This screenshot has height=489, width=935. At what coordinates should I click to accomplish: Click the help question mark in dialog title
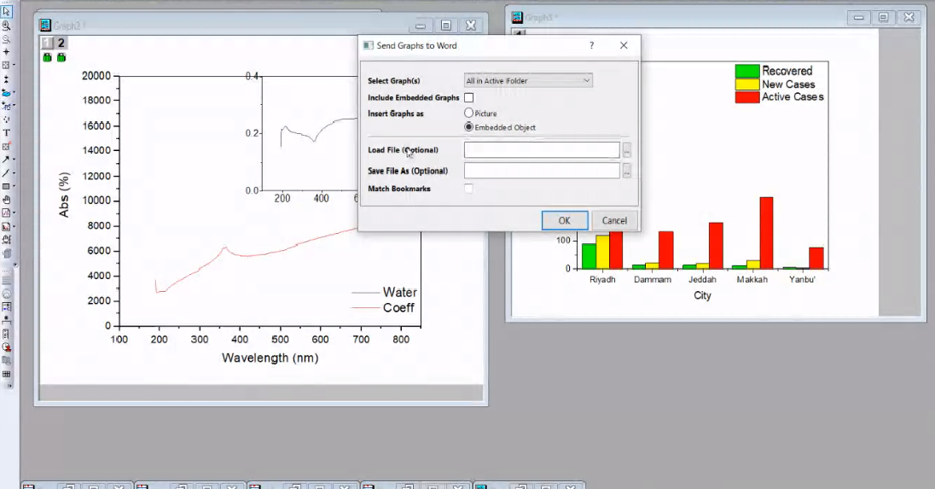click(591, 45)
